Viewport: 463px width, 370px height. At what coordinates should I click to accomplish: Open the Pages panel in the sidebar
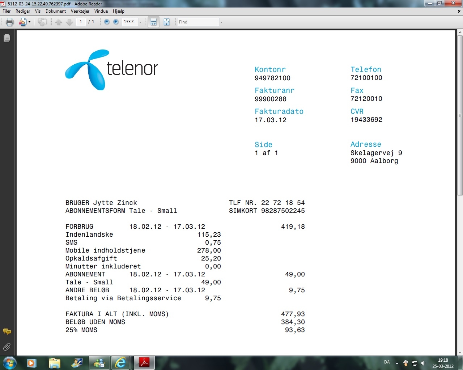pos(7,38)
